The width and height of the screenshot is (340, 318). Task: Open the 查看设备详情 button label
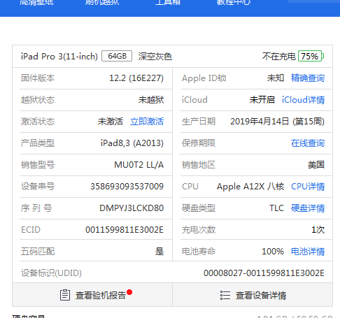click(261, 296)
